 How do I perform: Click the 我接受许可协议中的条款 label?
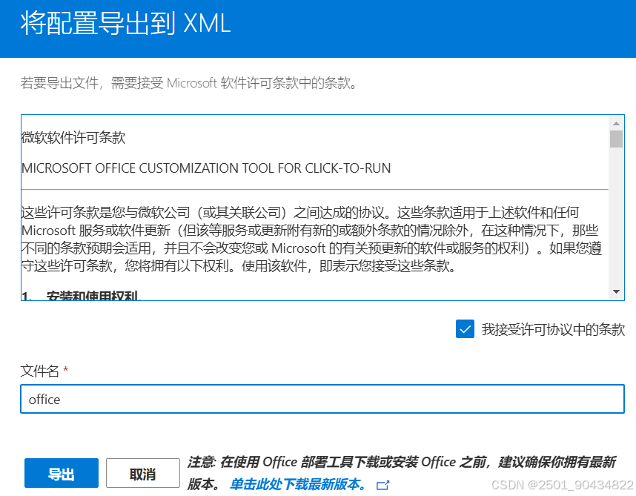pyautogui.click(x=553, y=329)
